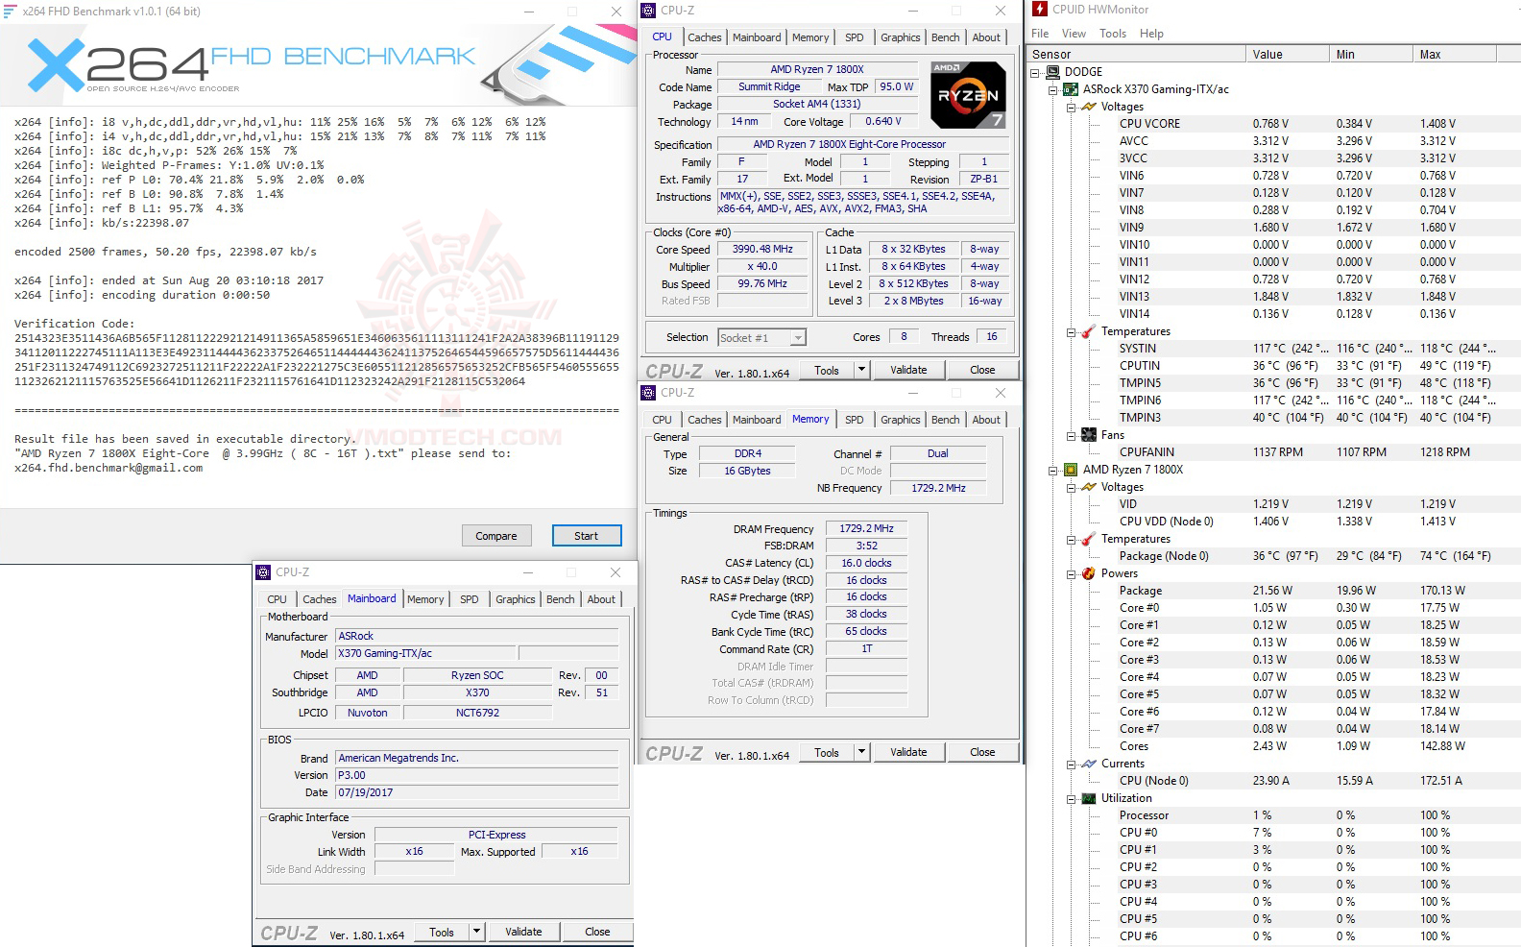Collapse the Temperatures group above SYSTIN

[x=1072, y=332]
